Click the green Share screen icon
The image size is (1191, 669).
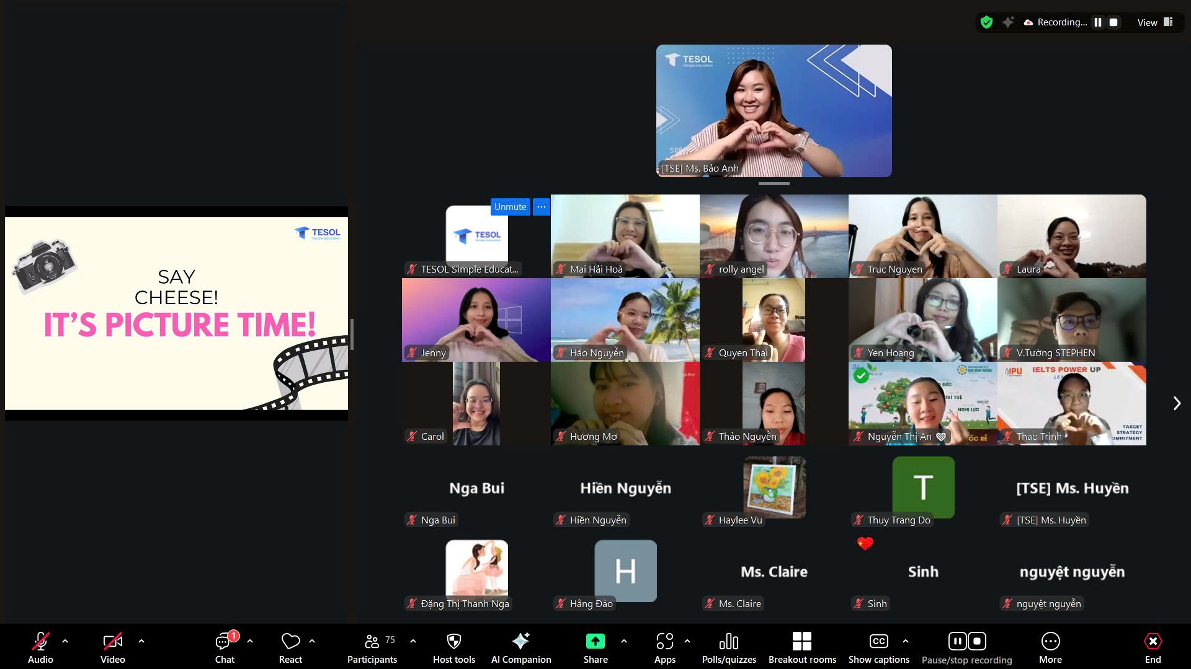(595, 641)
